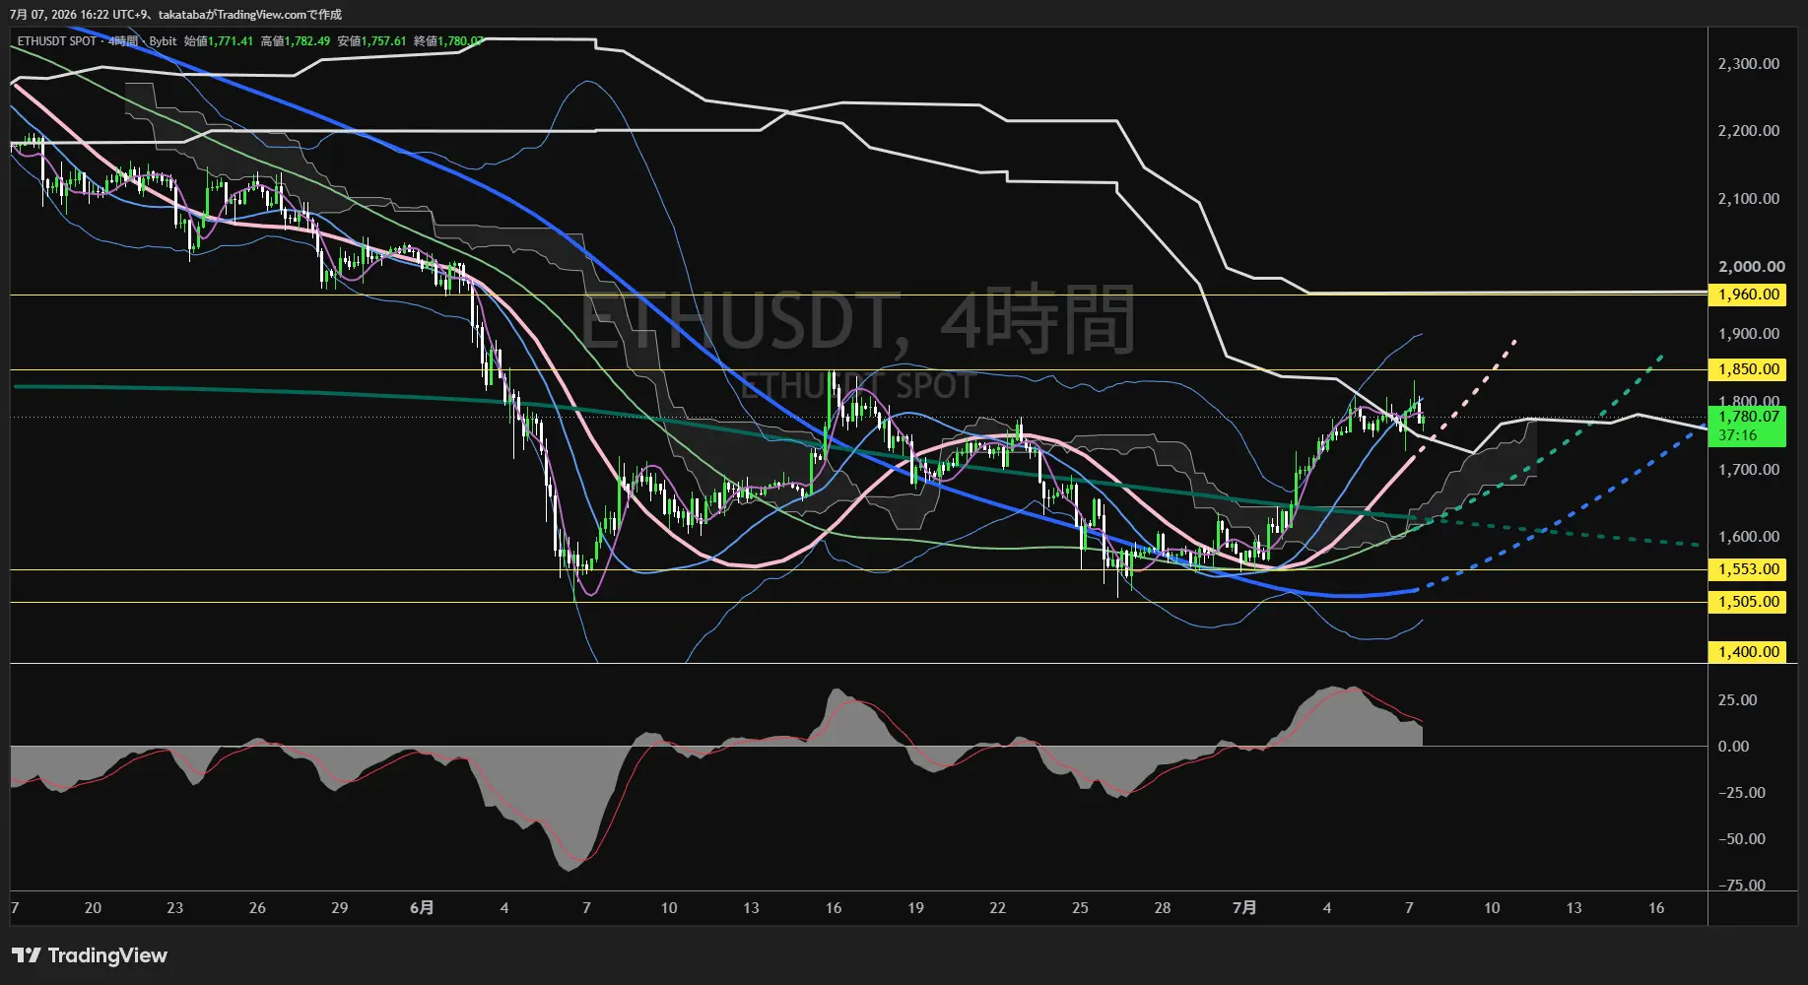Click the 2,300.00 price axis label
This screenshot has width=1808, height=985.
coord(1748,64)
